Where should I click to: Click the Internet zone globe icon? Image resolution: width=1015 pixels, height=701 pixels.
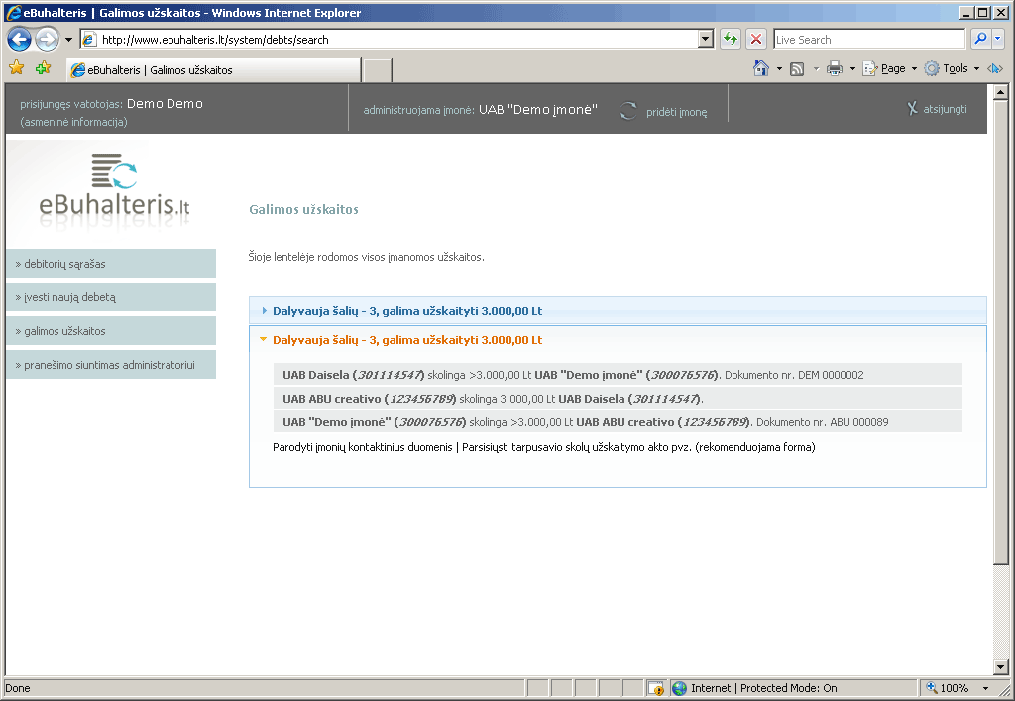(x=679, y=688)
